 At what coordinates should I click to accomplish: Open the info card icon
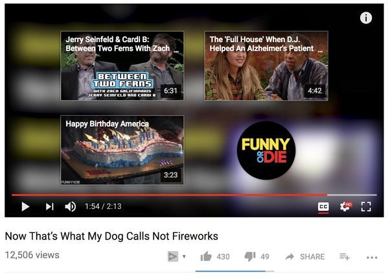(366, 18)
